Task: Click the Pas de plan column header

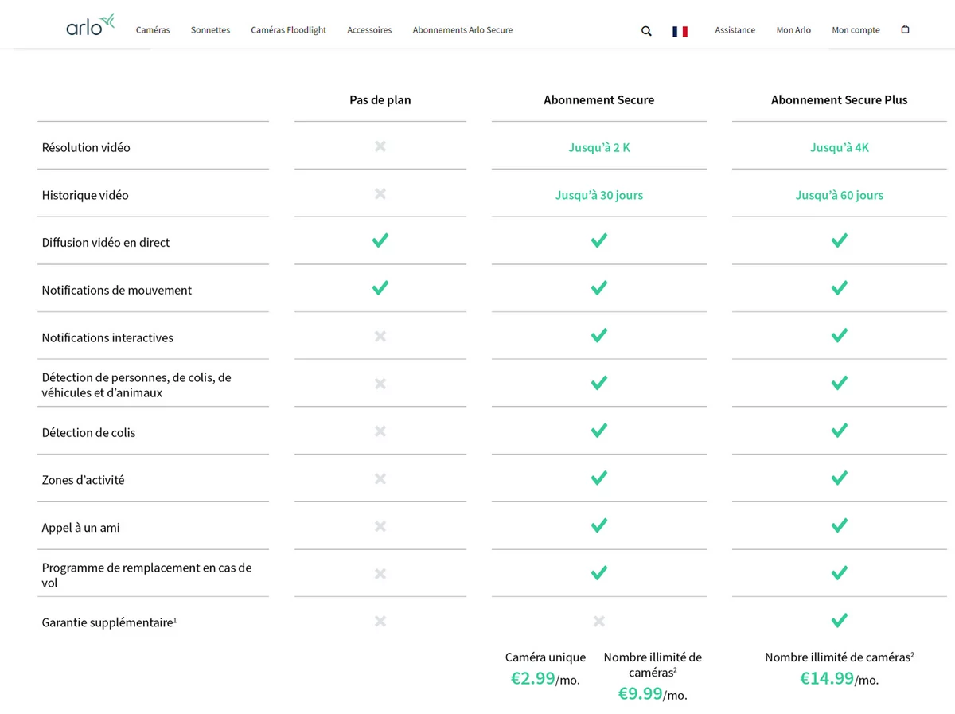Action: pos(380,100)
